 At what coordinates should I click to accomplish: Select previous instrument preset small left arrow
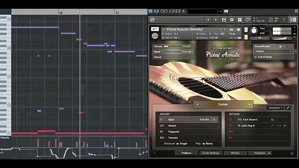click(x=221, y=30)
